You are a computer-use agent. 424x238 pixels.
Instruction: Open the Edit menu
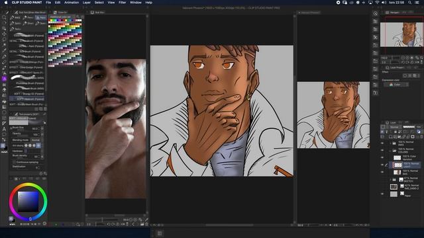pos(58,3)
